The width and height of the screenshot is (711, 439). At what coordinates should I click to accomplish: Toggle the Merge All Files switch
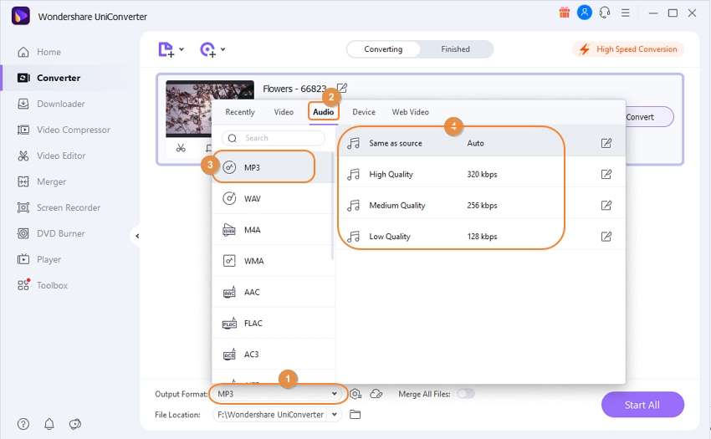(465, 393)
